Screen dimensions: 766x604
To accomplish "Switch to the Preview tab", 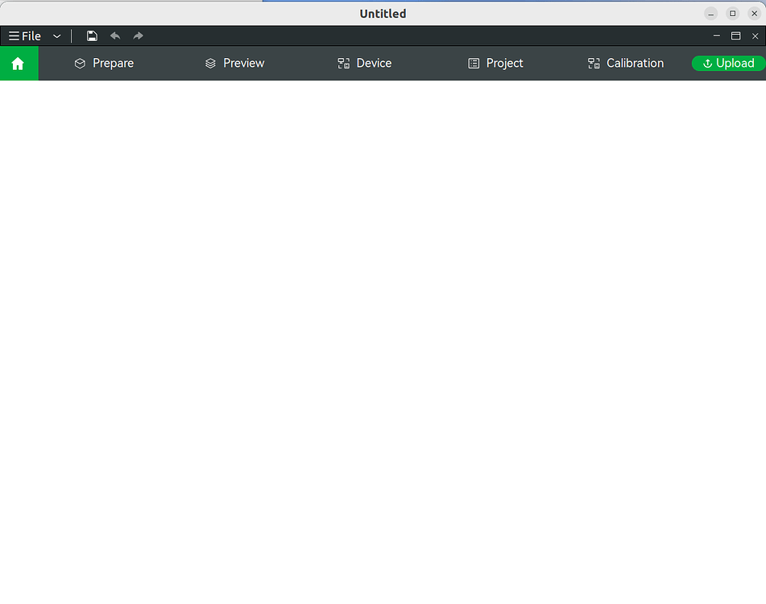I will 234,64.
